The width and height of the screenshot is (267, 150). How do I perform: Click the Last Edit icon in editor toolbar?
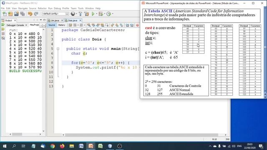point(71,25)
